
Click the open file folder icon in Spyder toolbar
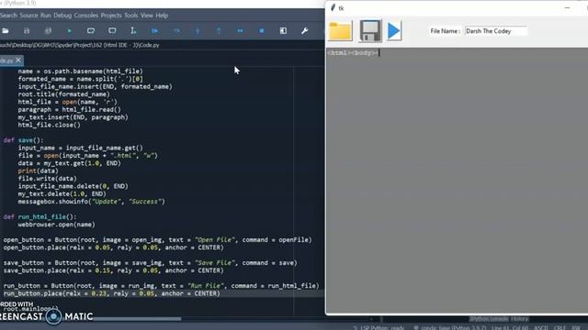(x=6, y=30)
